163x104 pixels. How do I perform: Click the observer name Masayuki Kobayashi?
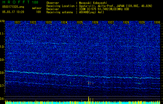[x=93, y=3]
